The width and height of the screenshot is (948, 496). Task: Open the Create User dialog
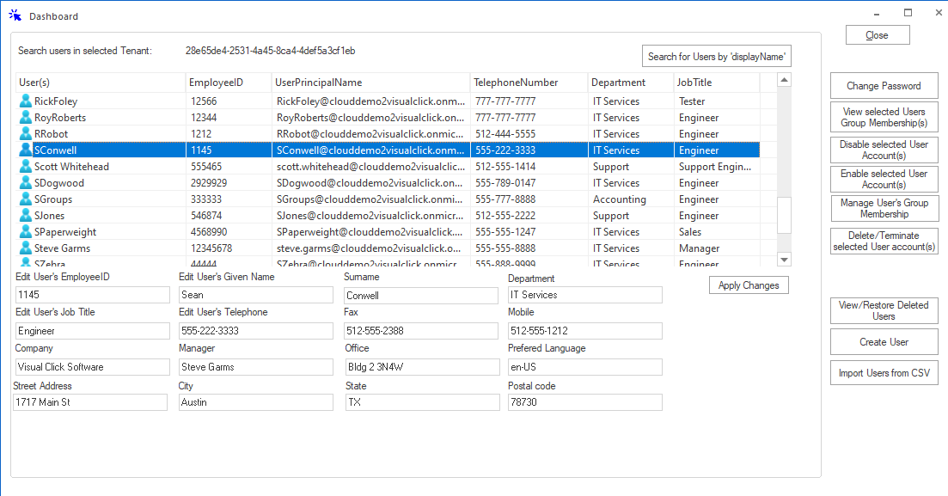click(x=884, y=341)
